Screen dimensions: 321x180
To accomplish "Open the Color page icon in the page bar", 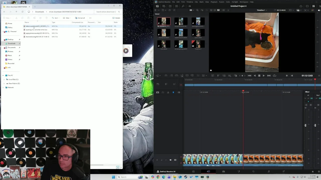I will click(x=254, y=171).
